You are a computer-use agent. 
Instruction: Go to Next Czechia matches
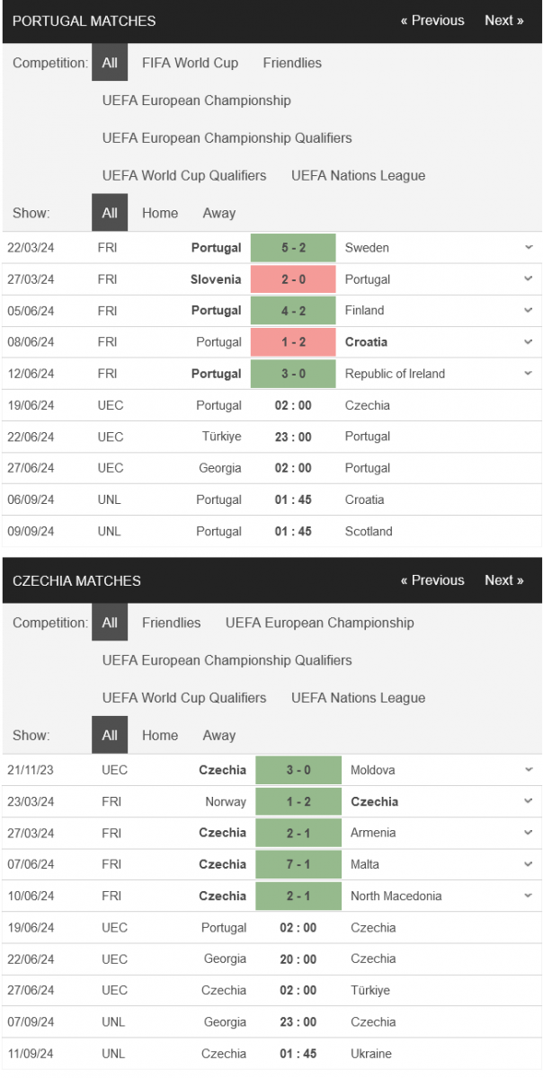click(x=504, y=580)
